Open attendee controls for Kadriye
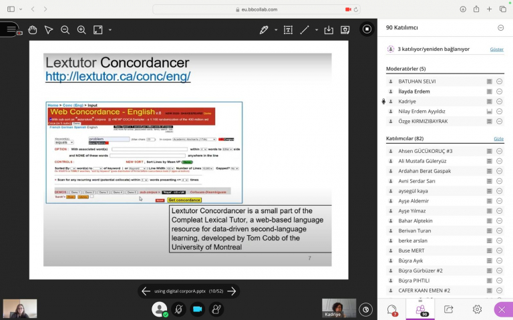This screenshot has width=513, height=320. [499, 102]
